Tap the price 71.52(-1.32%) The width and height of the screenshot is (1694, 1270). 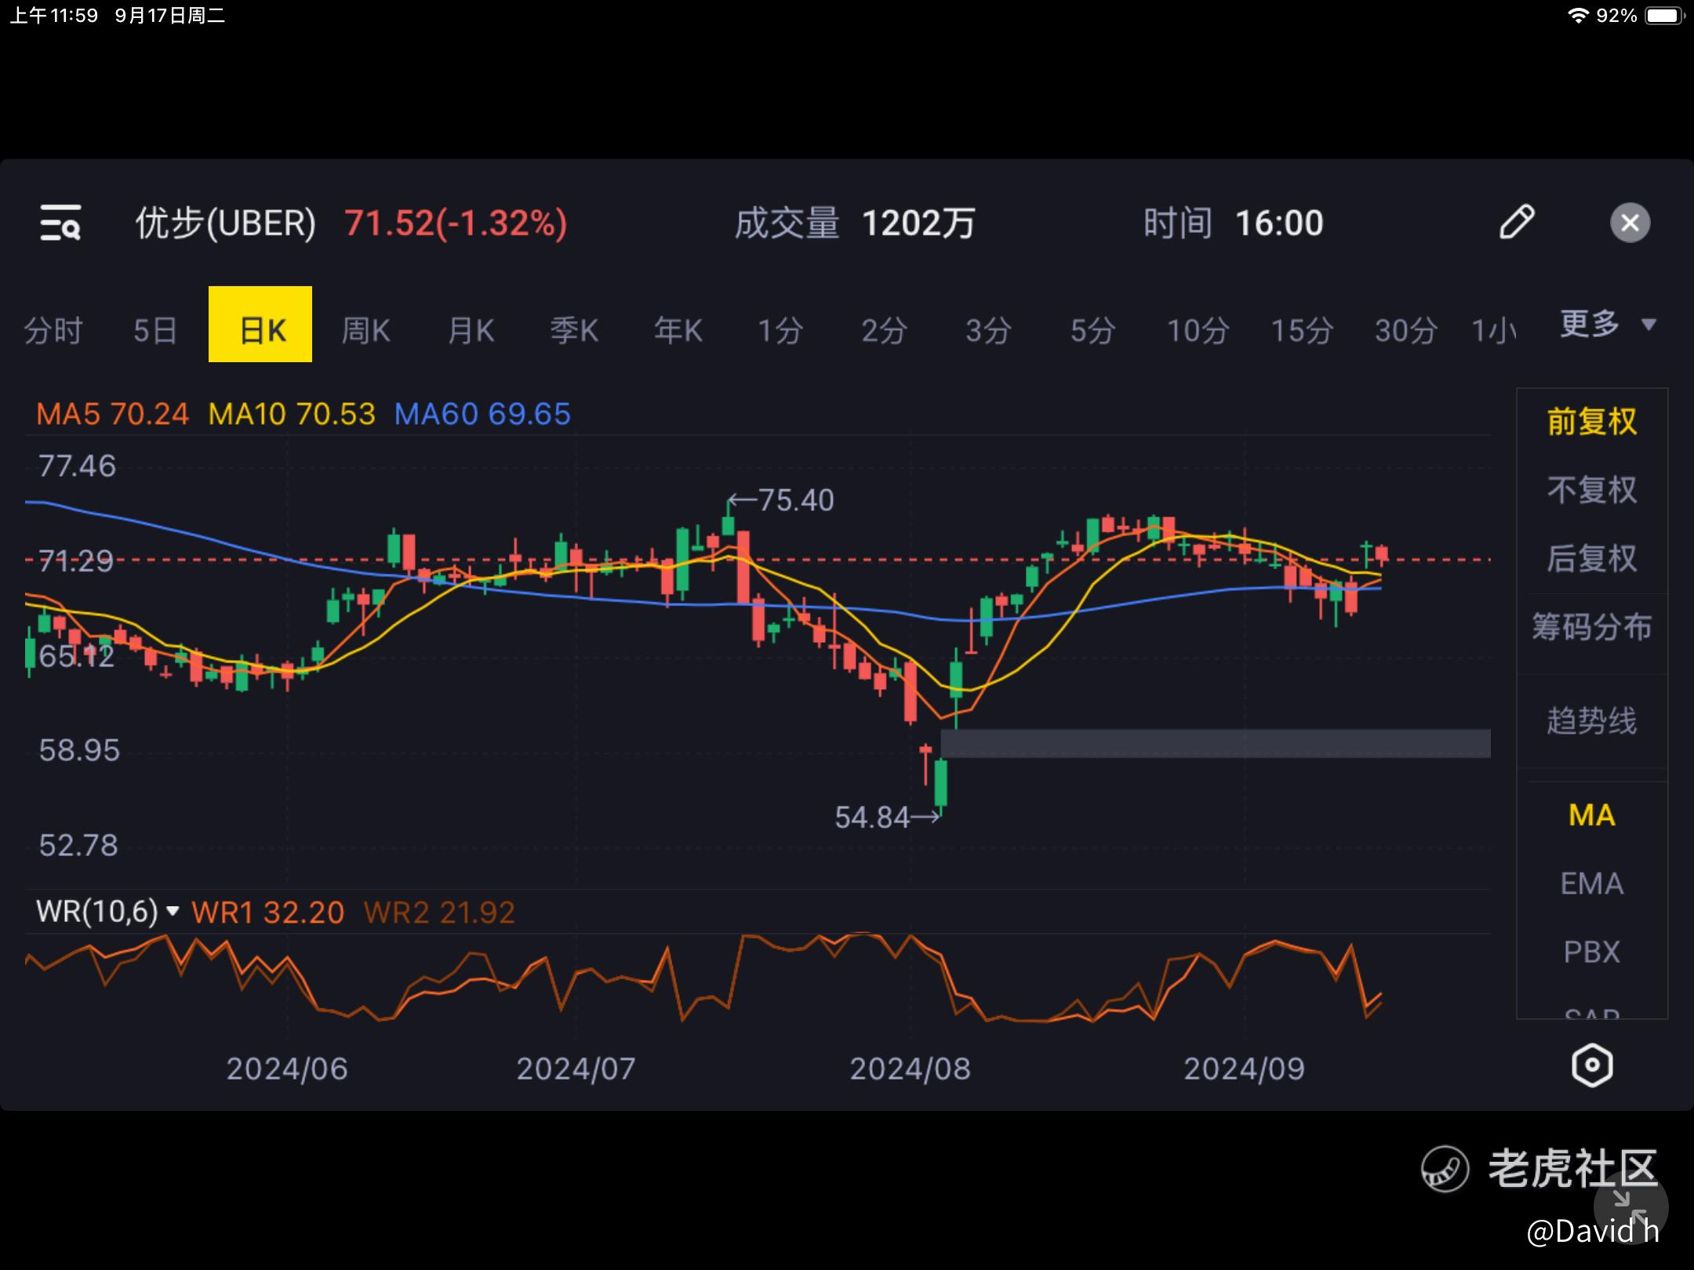click(x=456, y=223)
